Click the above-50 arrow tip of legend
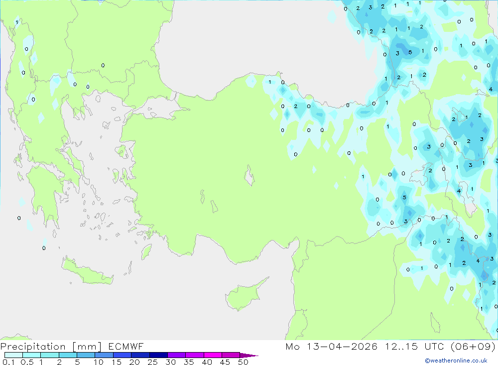 249,356
